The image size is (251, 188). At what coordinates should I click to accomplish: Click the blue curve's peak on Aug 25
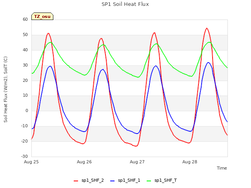[50, 66]
